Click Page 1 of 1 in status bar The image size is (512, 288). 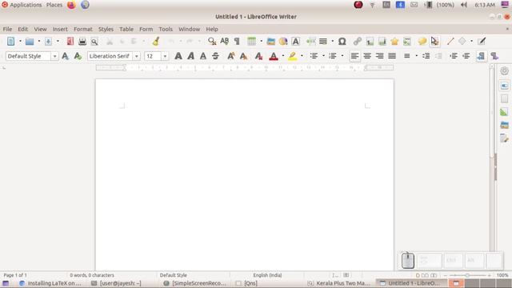[x=15, y=275]
